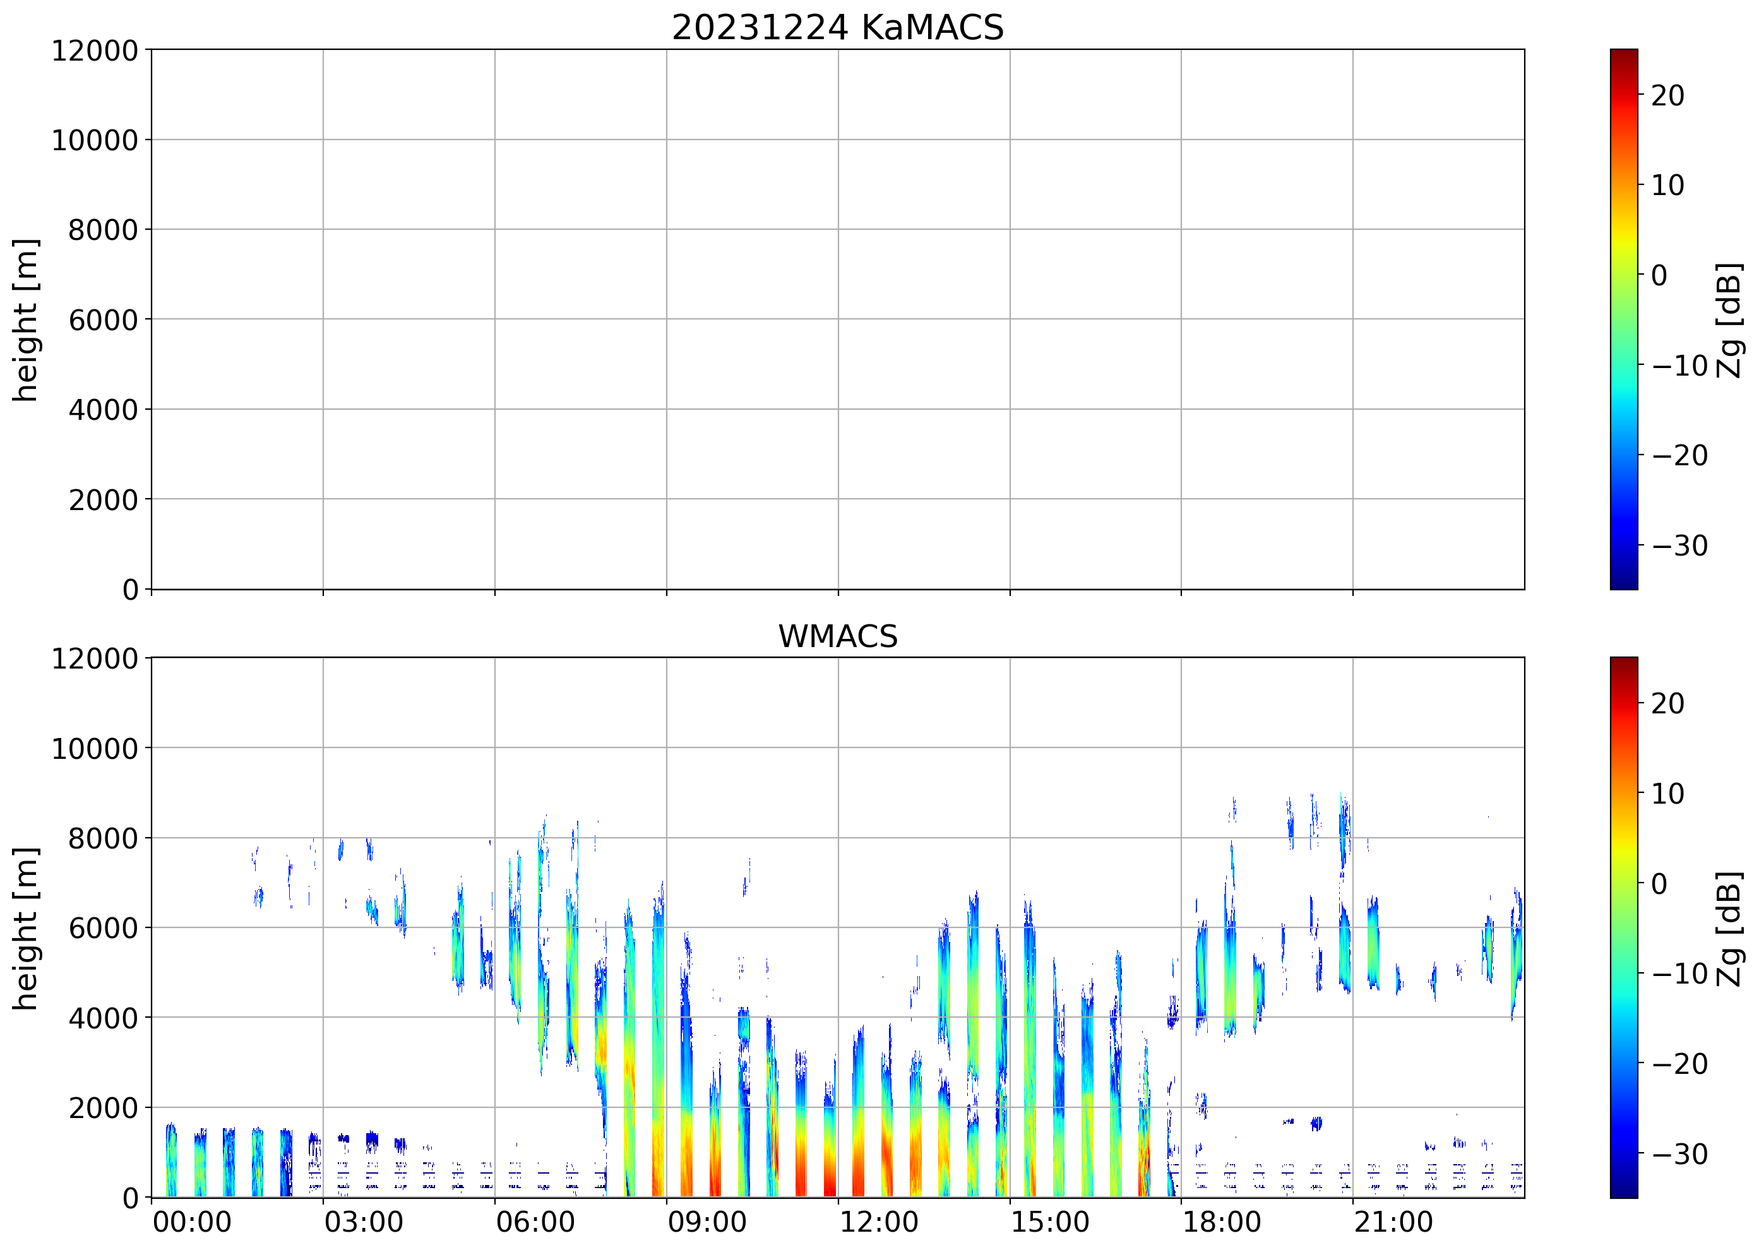Click the 6000 tick on WMACS axis
Viewport: 1759px width, 1250px height.
coord(103,928)
